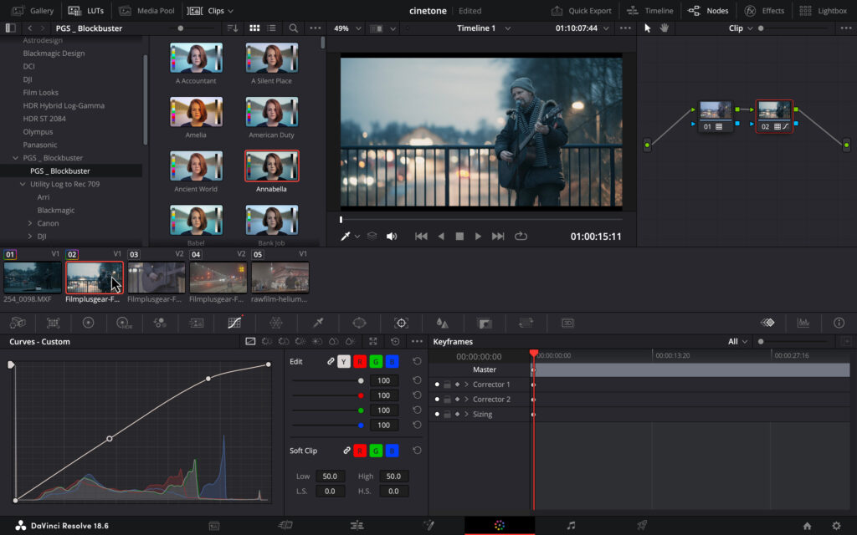Open the Gallery panel tab
Image resolution: width=857 pixels, height=535 pixels.
coord(32,11)
